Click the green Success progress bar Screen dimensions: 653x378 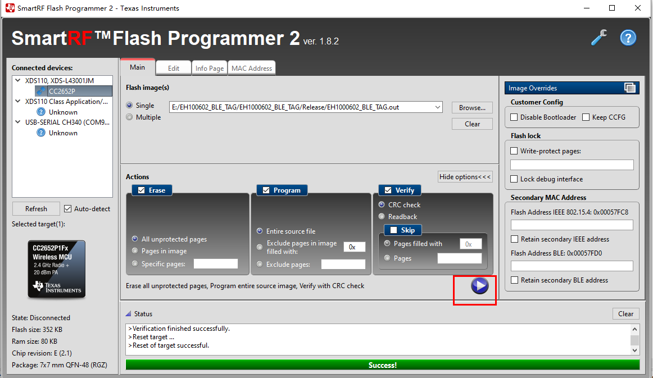click(383, 365)
